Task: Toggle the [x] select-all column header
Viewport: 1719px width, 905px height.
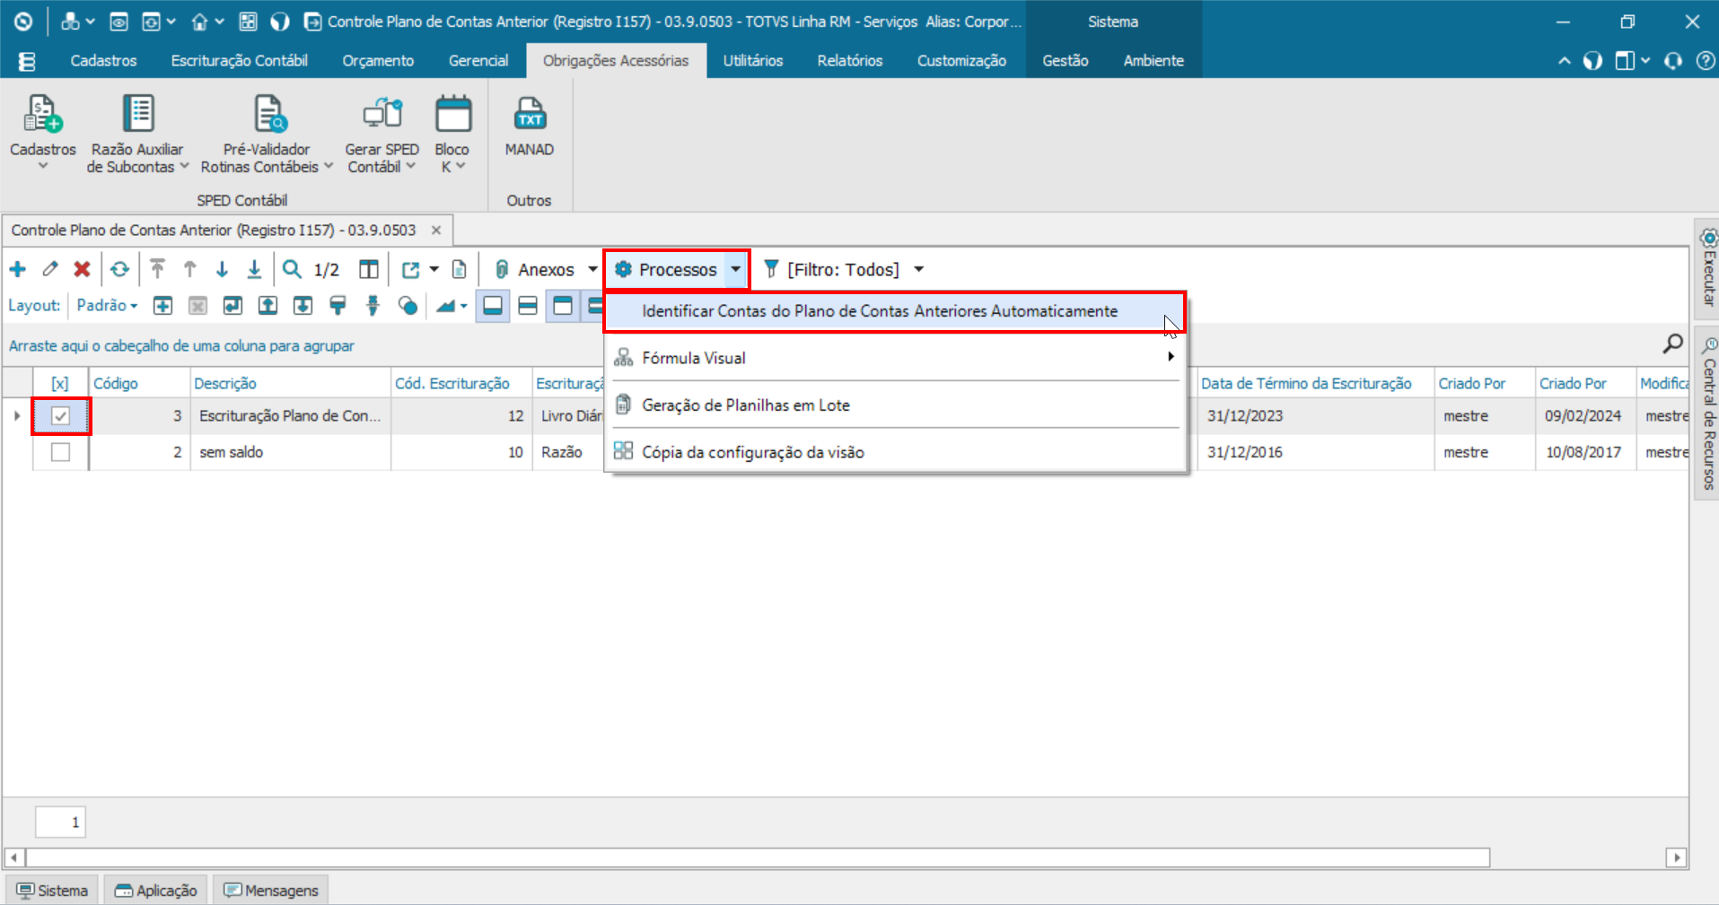Action: click(59, 383)
